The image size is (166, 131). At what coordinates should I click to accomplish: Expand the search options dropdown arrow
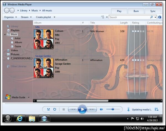coord(155,17)
